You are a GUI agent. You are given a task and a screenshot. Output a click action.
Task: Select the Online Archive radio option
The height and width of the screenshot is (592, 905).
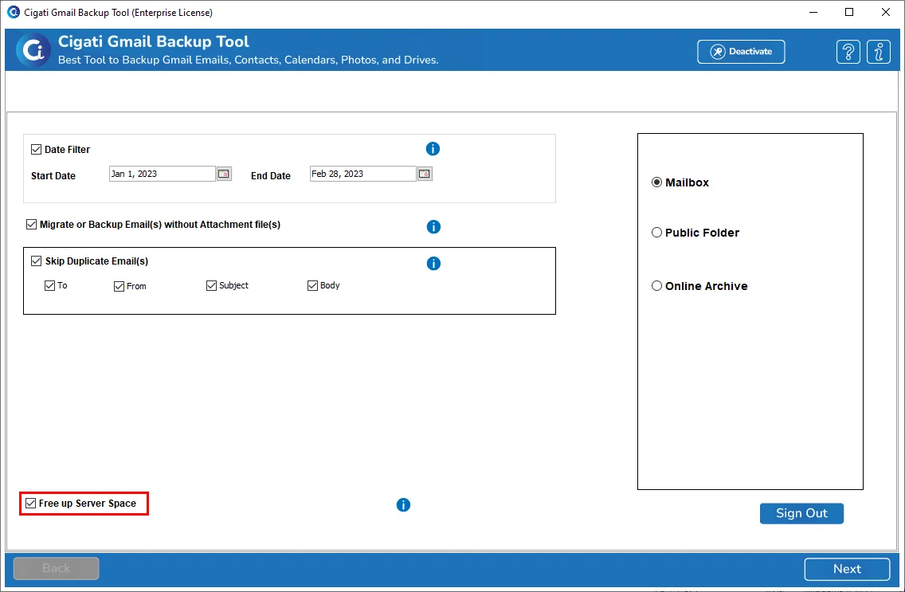[656, 286]
